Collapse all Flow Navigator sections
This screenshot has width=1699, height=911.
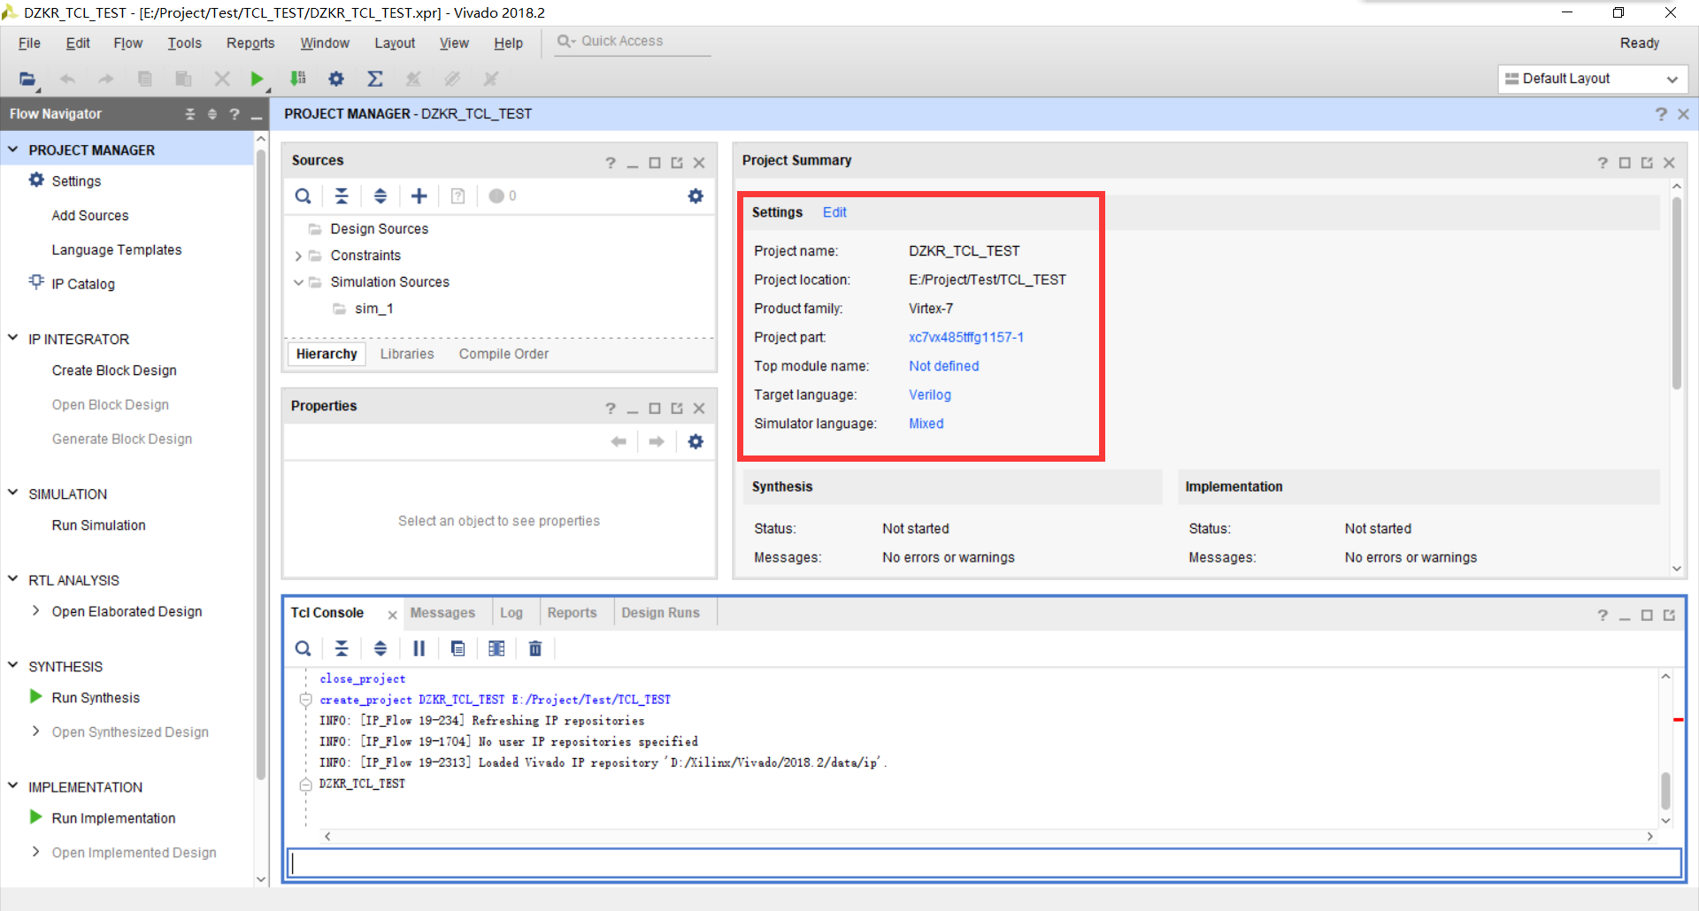pyautogui.click(x=189, y=114)
